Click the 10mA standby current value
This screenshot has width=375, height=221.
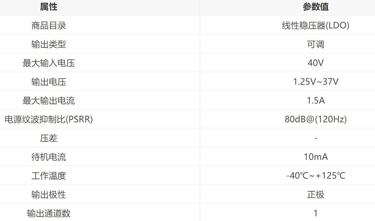(315, 157)
